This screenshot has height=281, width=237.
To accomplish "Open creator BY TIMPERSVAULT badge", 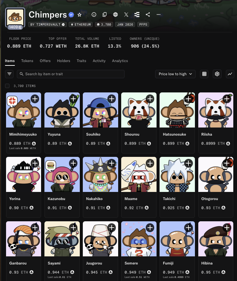I will (x=47, y=25).
